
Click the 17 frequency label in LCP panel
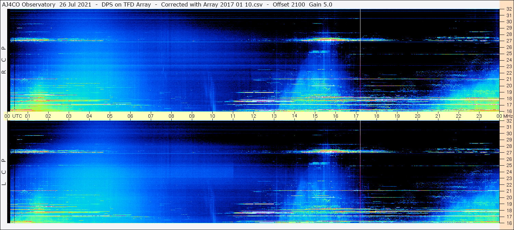click(x=509, y=217)
